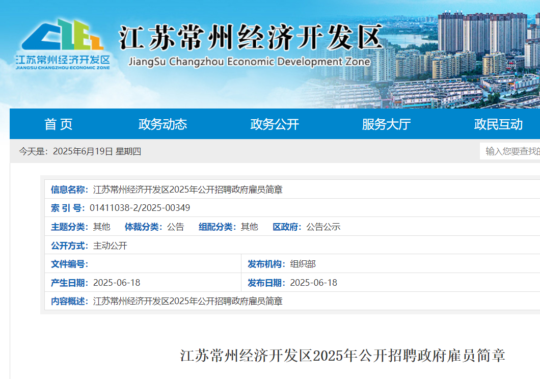Select index number 01411038-2/2025-00349
The height and width of the screenshot is (379, 540).
click(x=140, y=208)
